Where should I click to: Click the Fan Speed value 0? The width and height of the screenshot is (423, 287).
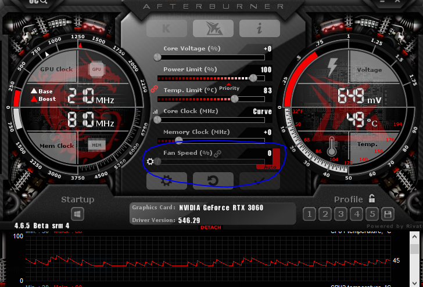click(270, 153)
